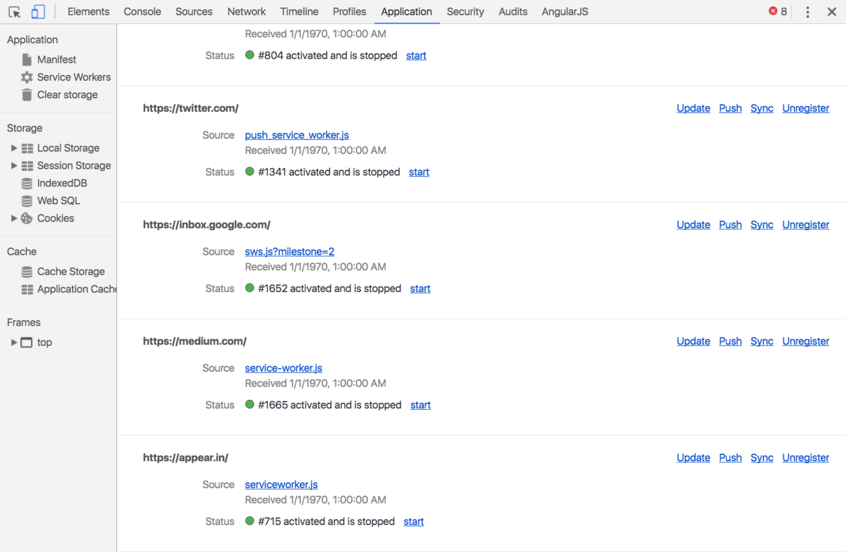This screenshot has width=846, height=552.
Task: Unregister the medium.com service worker
Action: click(806, 342)
